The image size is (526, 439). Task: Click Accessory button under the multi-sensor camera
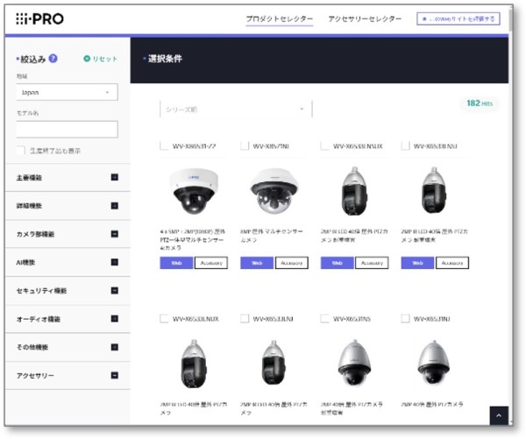pyautogui.click(x=291, y=263)
